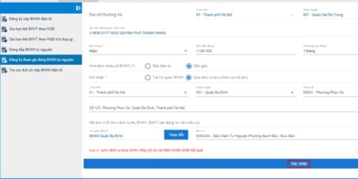The image size is (358, 179).
Task: Click Hình thức nhận sổ BHXH label
Action: pyautogui.click(x=112, y=66)
